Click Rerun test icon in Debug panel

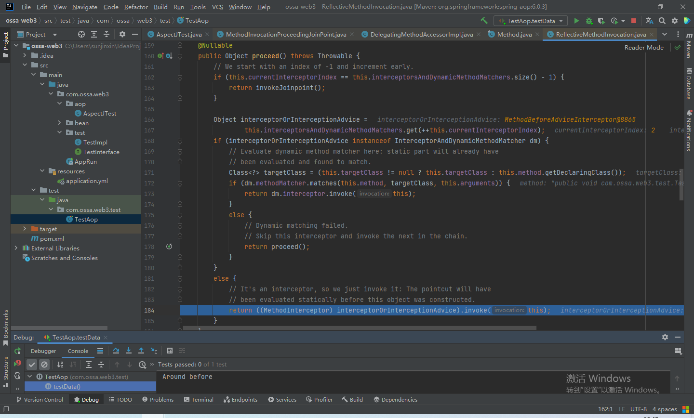(17, 351)
